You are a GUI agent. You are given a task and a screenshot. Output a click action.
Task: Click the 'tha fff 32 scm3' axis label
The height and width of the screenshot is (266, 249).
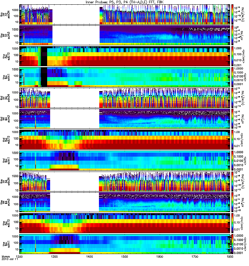(5, 35)
